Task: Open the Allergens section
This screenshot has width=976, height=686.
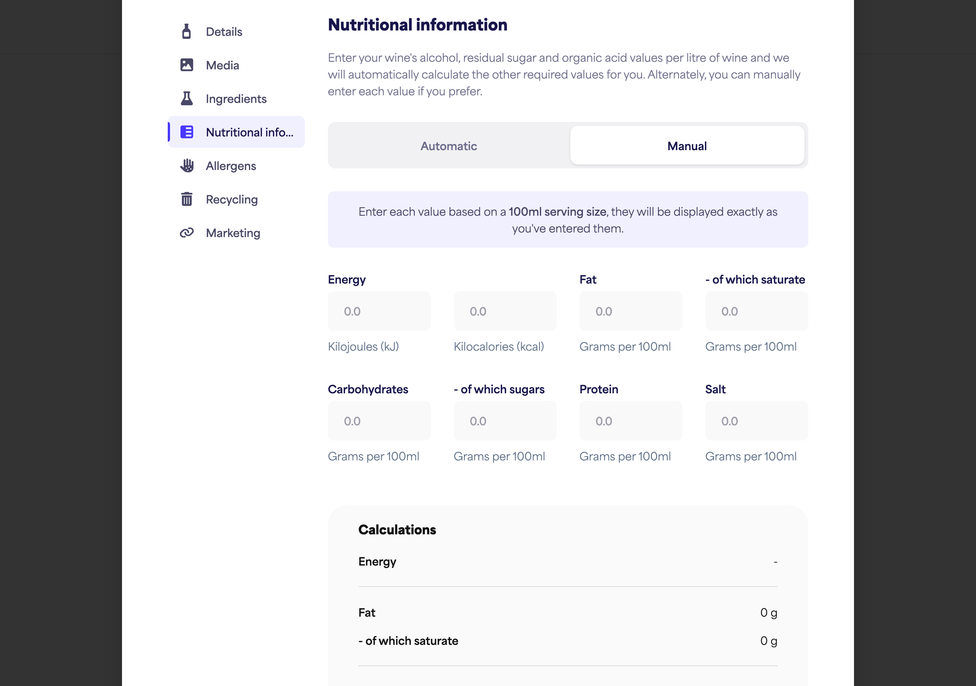Action: click(231, 166)
